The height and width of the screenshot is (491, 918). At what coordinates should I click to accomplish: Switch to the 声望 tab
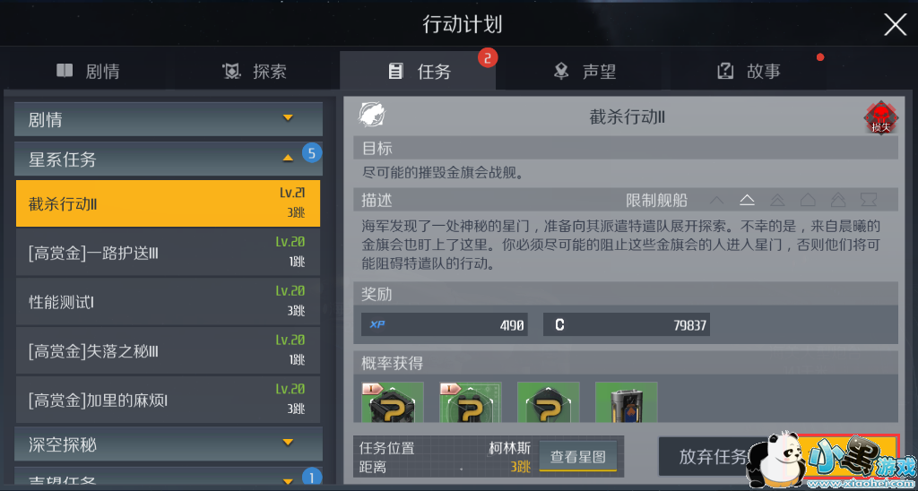point(585,72)
